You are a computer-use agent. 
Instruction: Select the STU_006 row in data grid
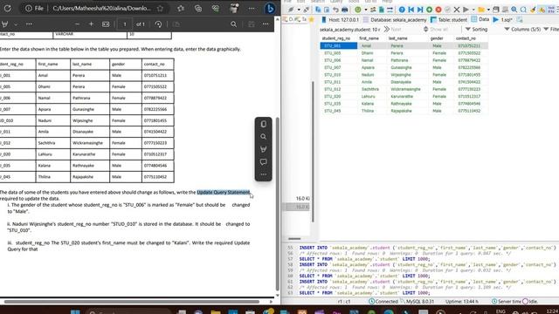(404, 60)
